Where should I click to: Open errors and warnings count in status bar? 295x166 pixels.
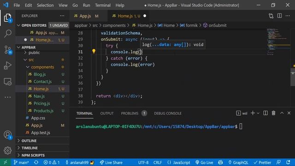(52, 162)
